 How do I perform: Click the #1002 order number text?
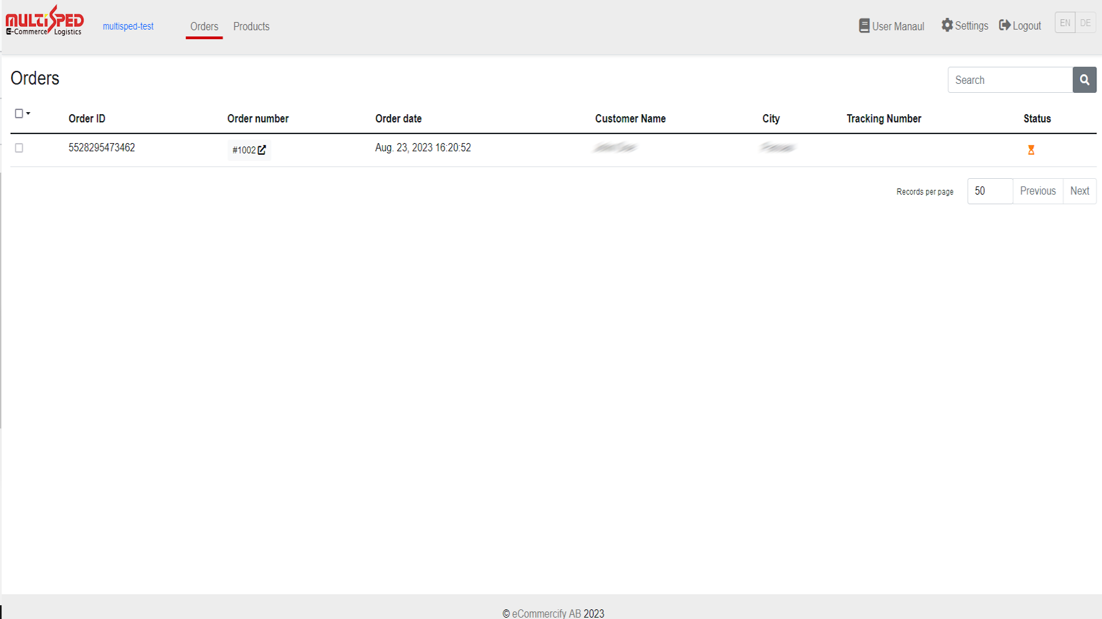coord(244,150)
